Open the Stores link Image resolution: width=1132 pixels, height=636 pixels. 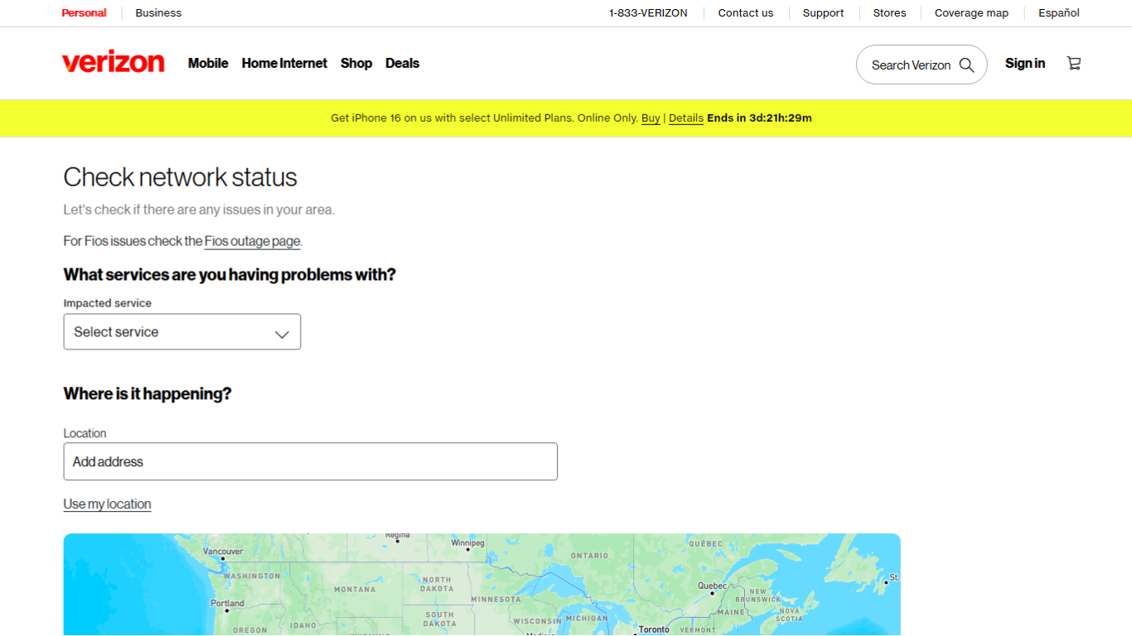[x=890, y=12]
